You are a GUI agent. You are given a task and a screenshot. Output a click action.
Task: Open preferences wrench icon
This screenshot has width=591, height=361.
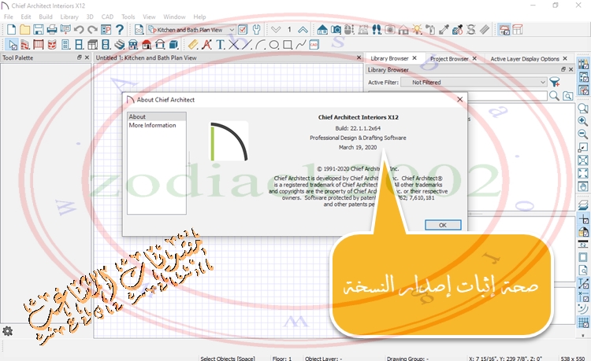(x=257, y=29)
